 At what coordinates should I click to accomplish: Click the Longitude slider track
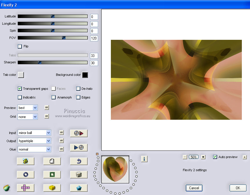coord(53,24)
